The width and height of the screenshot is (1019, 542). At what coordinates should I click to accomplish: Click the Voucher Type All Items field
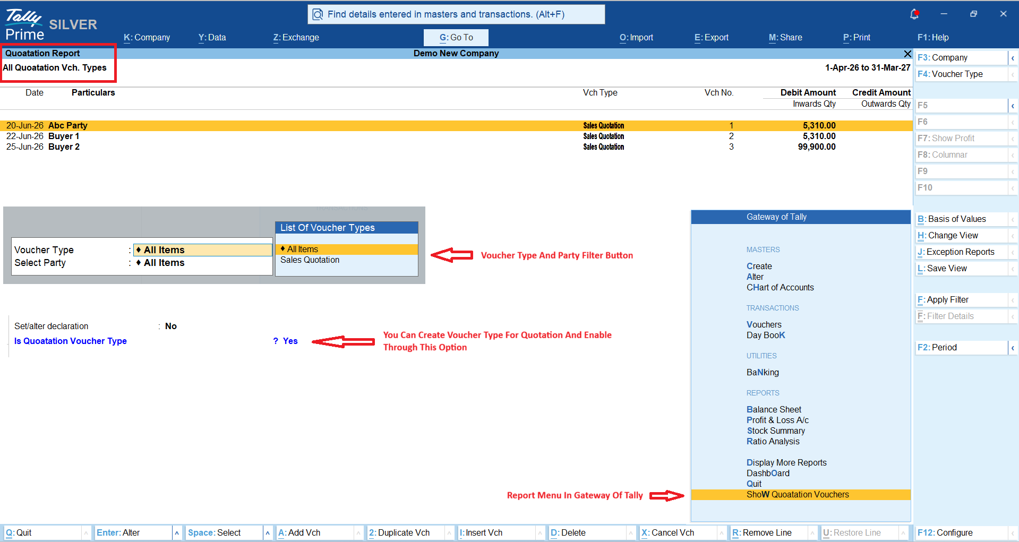203,250
